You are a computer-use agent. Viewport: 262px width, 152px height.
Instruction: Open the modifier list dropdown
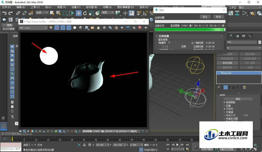coord(244,48)
